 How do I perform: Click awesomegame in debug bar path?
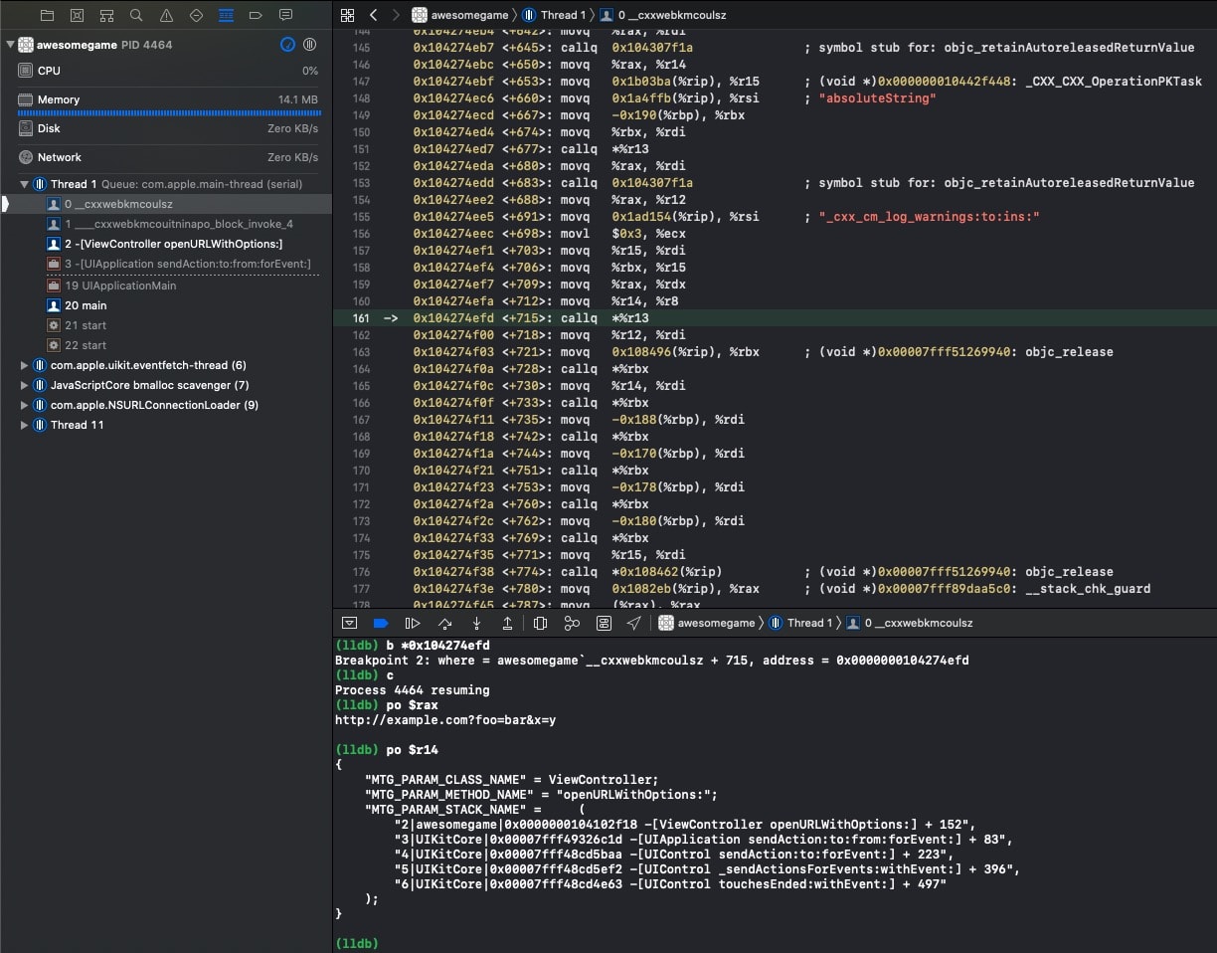[x=705, y=623]
